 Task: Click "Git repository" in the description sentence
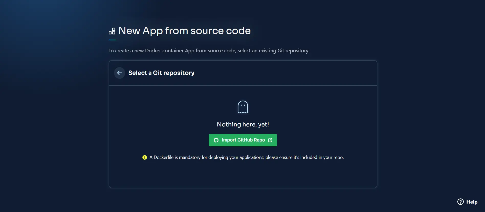293,51
